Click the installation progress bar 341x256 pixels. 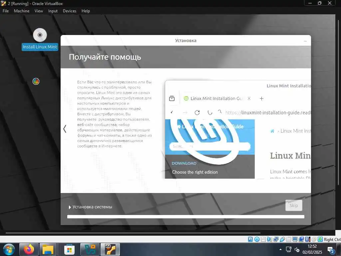point(186,217)
